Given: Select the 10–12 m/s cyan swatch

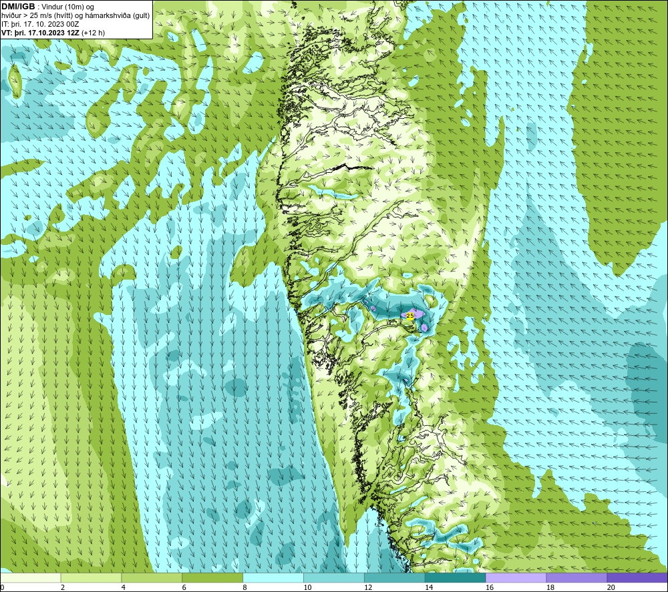Looking at the screenshot, I should coord(334,577).
